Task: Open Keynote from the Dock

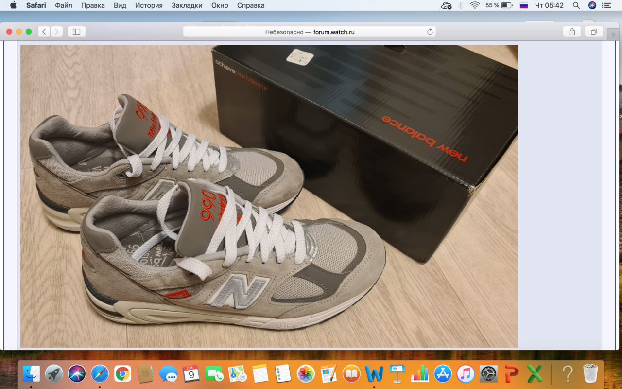Action: pos(397,373)
